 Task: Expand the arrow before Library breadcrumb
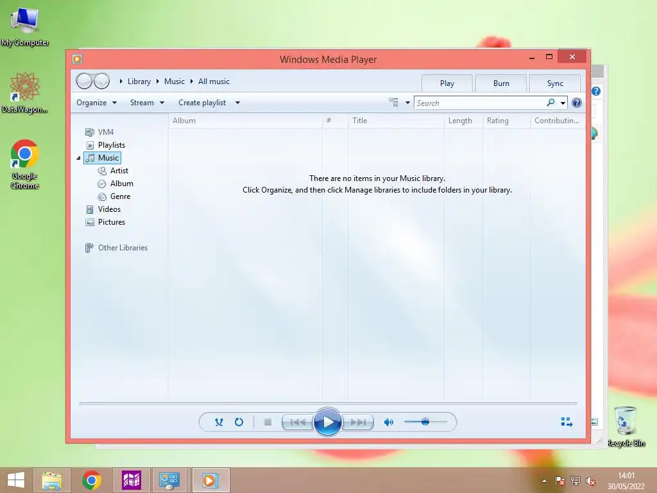click(121, 82)
